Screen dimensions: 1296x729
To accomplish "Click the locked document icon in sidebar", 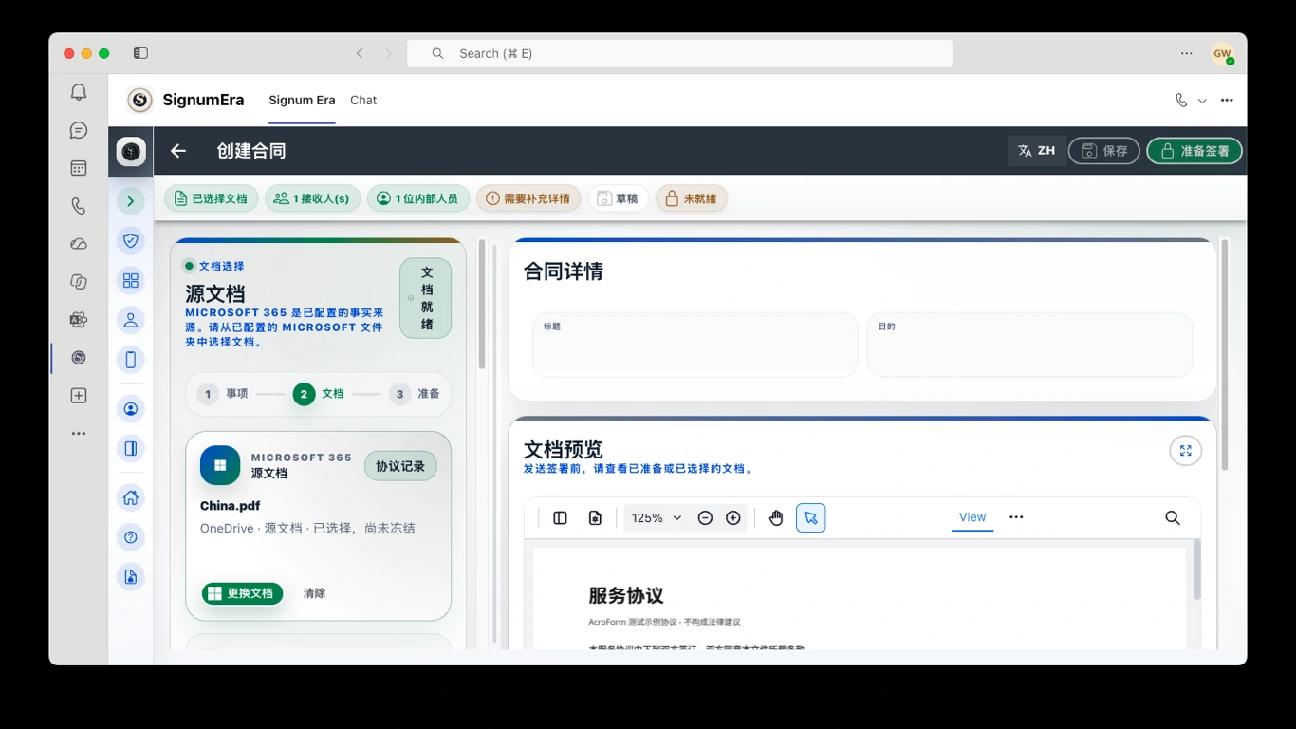I will coord(131,577).
